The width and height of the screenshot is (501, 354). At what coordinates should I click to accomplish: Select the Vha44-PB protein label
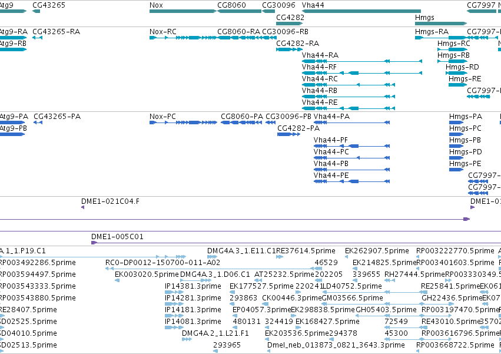(331, 164)
